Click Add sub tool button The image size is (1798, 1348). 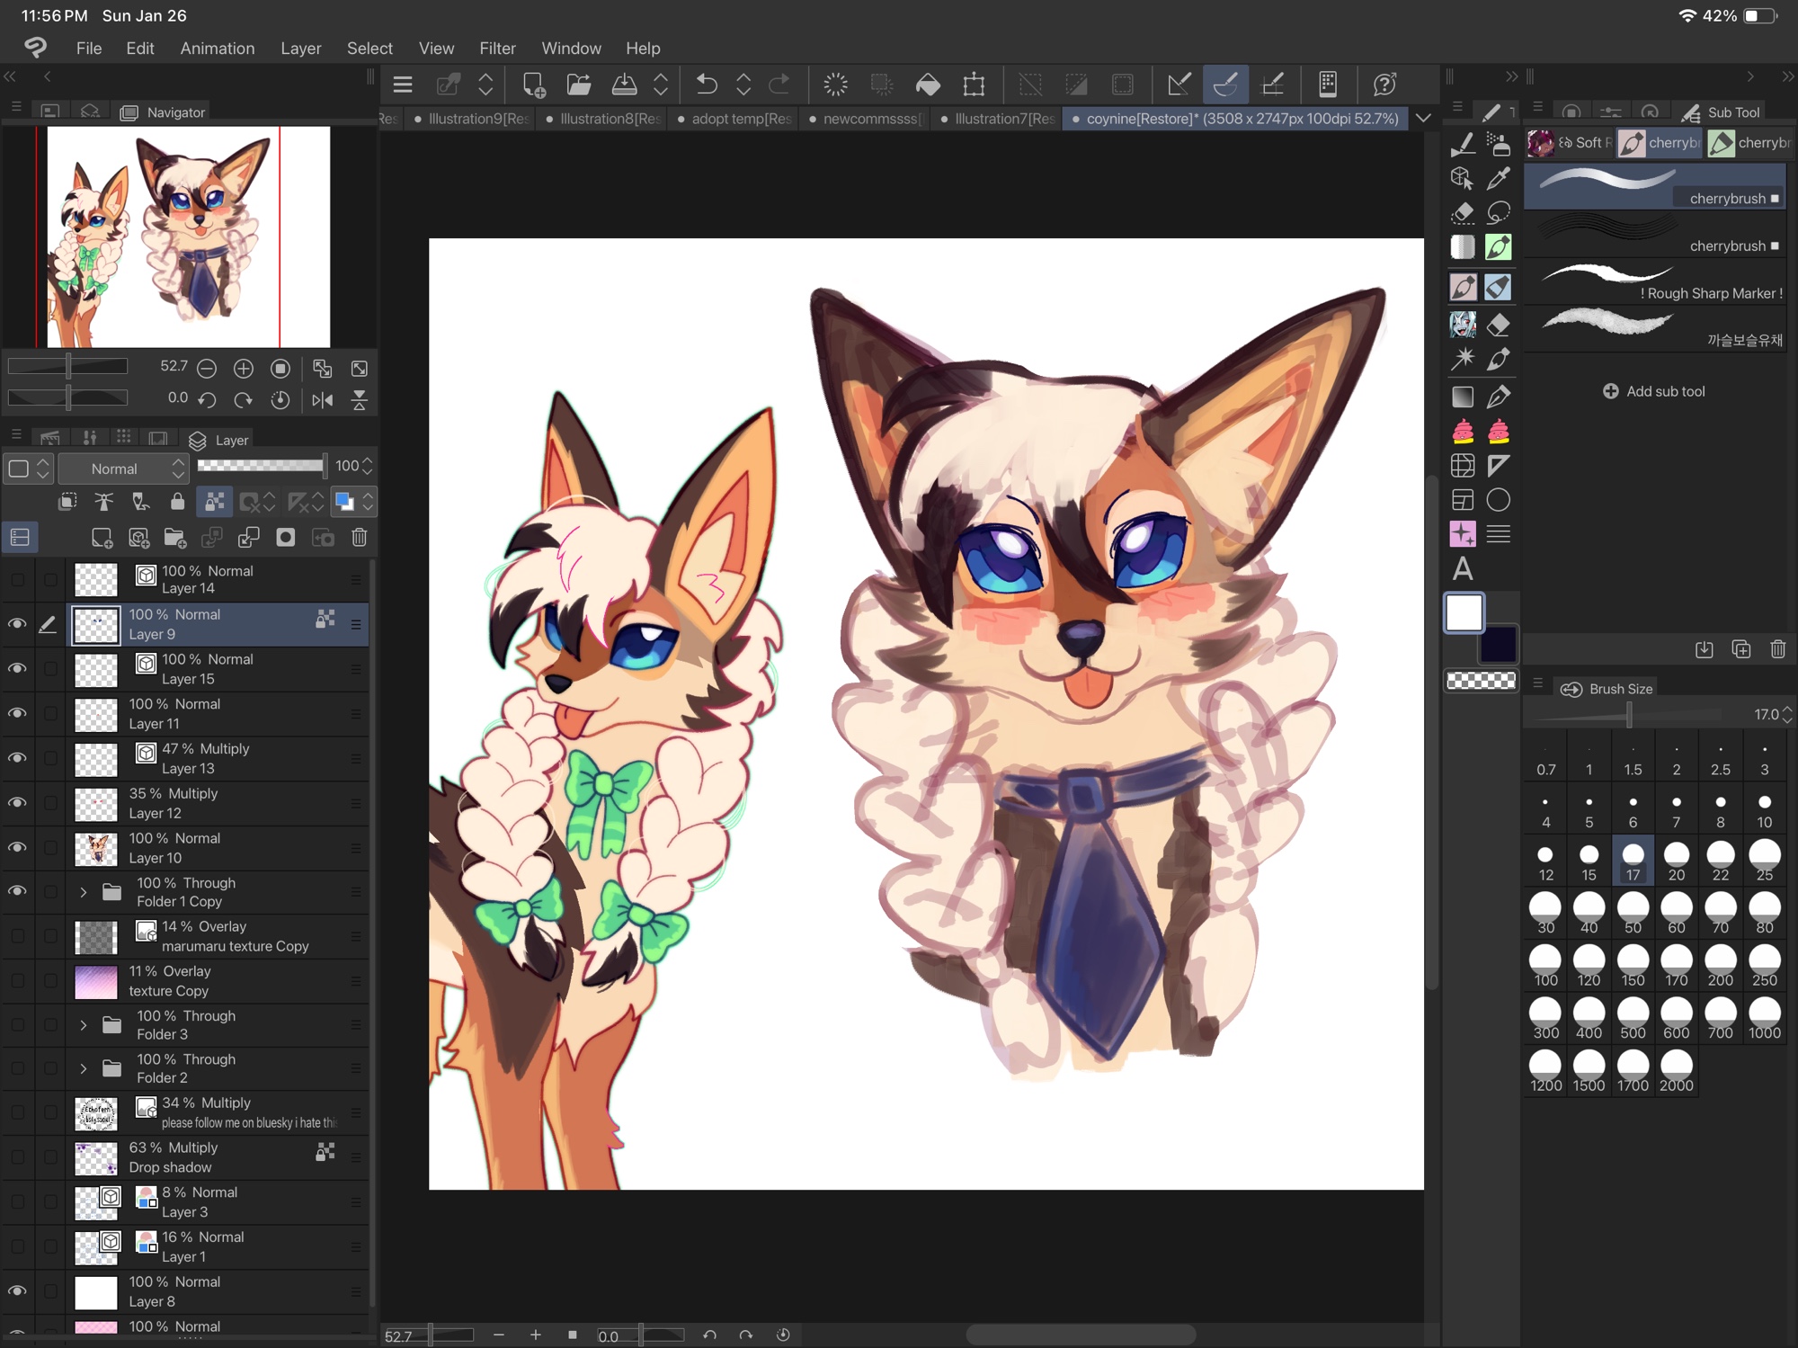pyautogui.click(x=1654, y=391)
